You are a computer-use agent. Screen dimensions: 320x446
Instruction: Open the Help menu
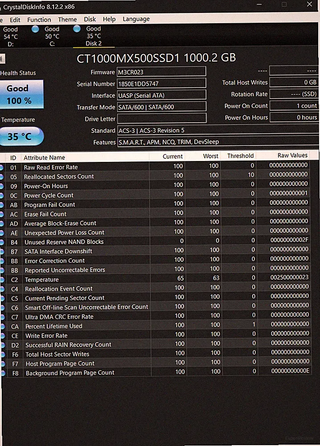click(x=109, y=19)
